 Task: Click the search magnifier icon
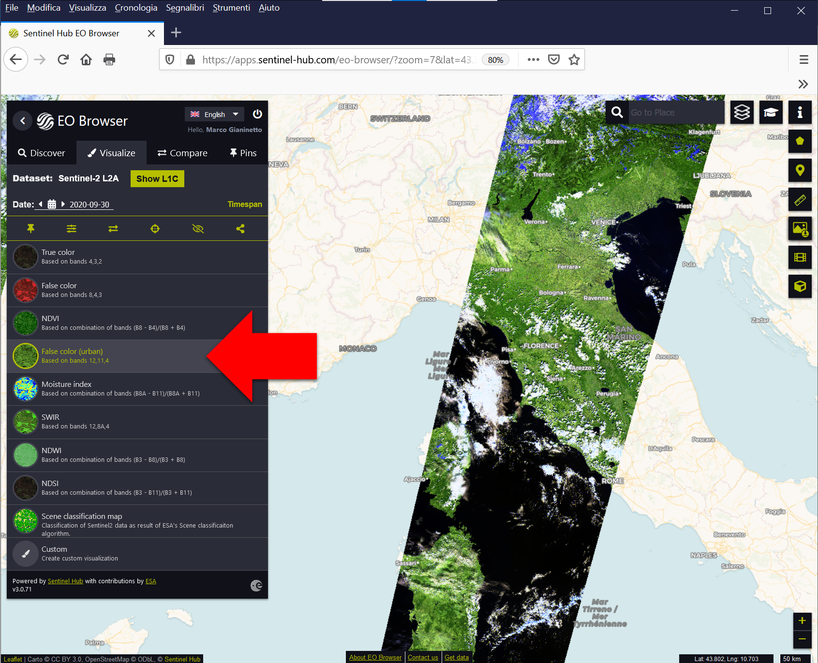click(617, 112)
